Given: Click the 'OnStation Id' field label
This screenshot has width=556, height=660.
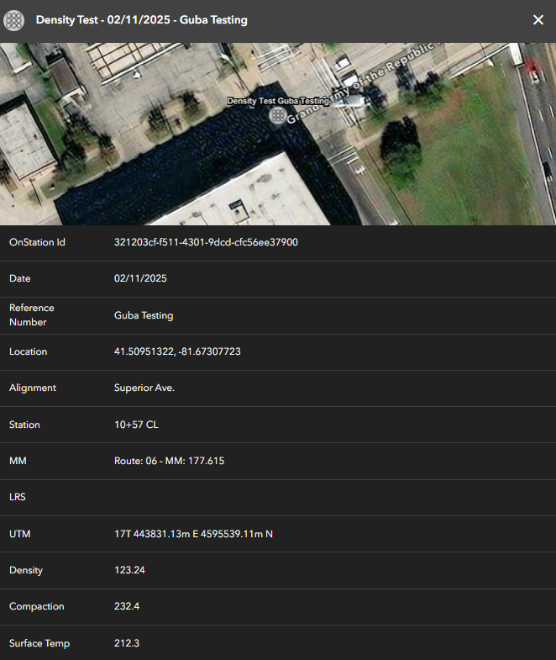Looking at the screenshot, I should pos(37,242).
